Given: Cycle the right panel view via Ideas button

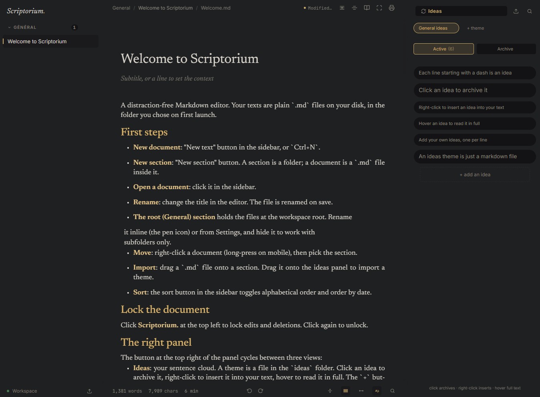Looking at the screenshot, I should click(x=461, y=11).
